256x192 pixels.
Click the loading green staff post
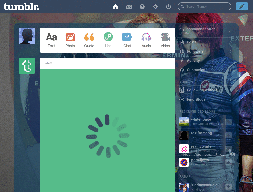108,130
